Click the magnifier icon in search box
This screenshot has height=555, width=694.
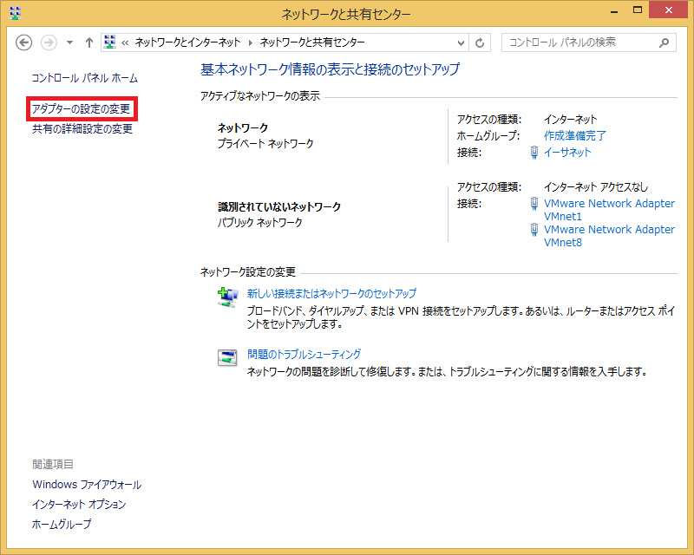665,42
